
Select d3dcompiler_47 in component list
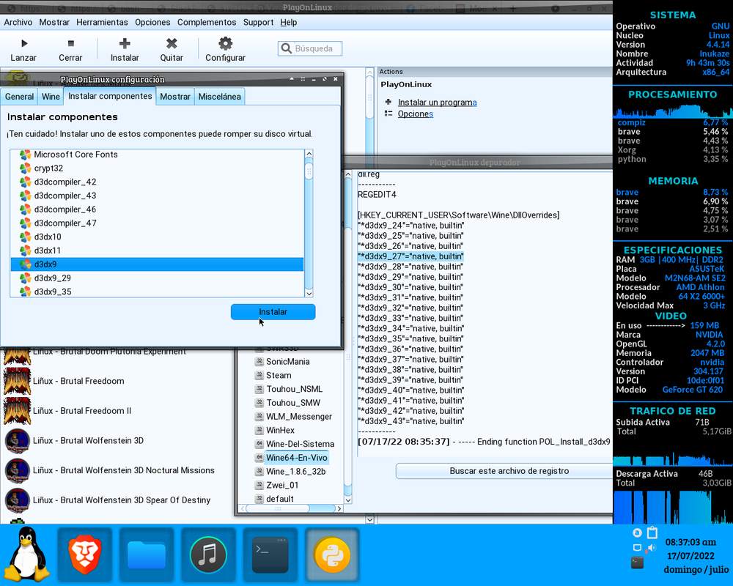(x=157, y=223)
